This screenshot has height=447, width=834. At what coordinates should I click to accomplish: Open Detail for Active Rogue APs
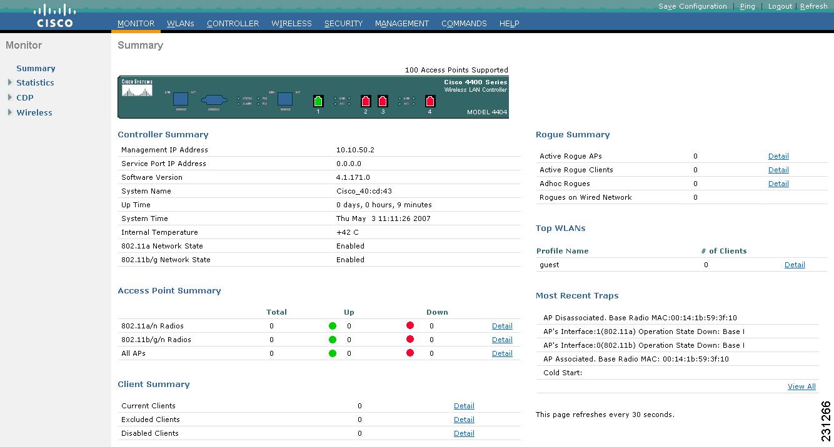click(x=778, y=156)
